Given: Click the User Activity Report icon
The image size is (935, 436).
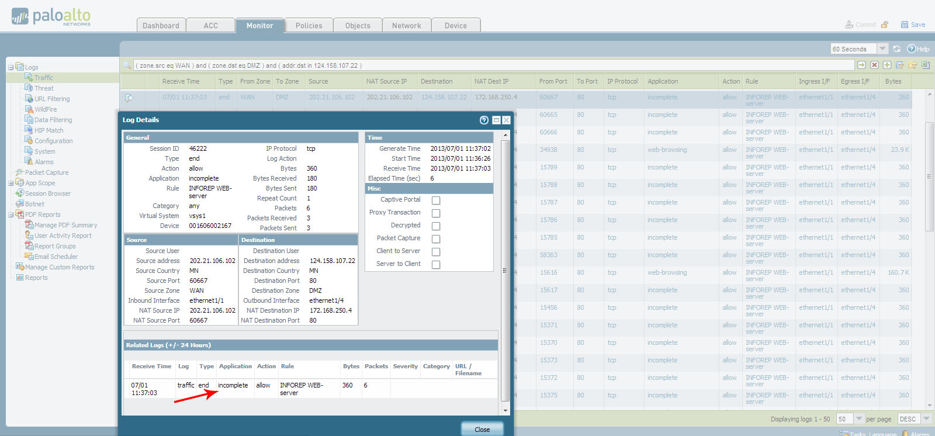Looking at the screenshot, I should pyautogui.click(x=29, y=235).
